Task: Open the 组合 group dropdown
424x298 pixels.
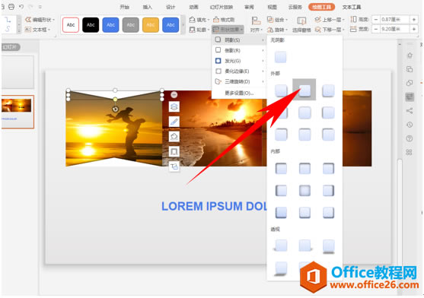Action: coord(277,20)
